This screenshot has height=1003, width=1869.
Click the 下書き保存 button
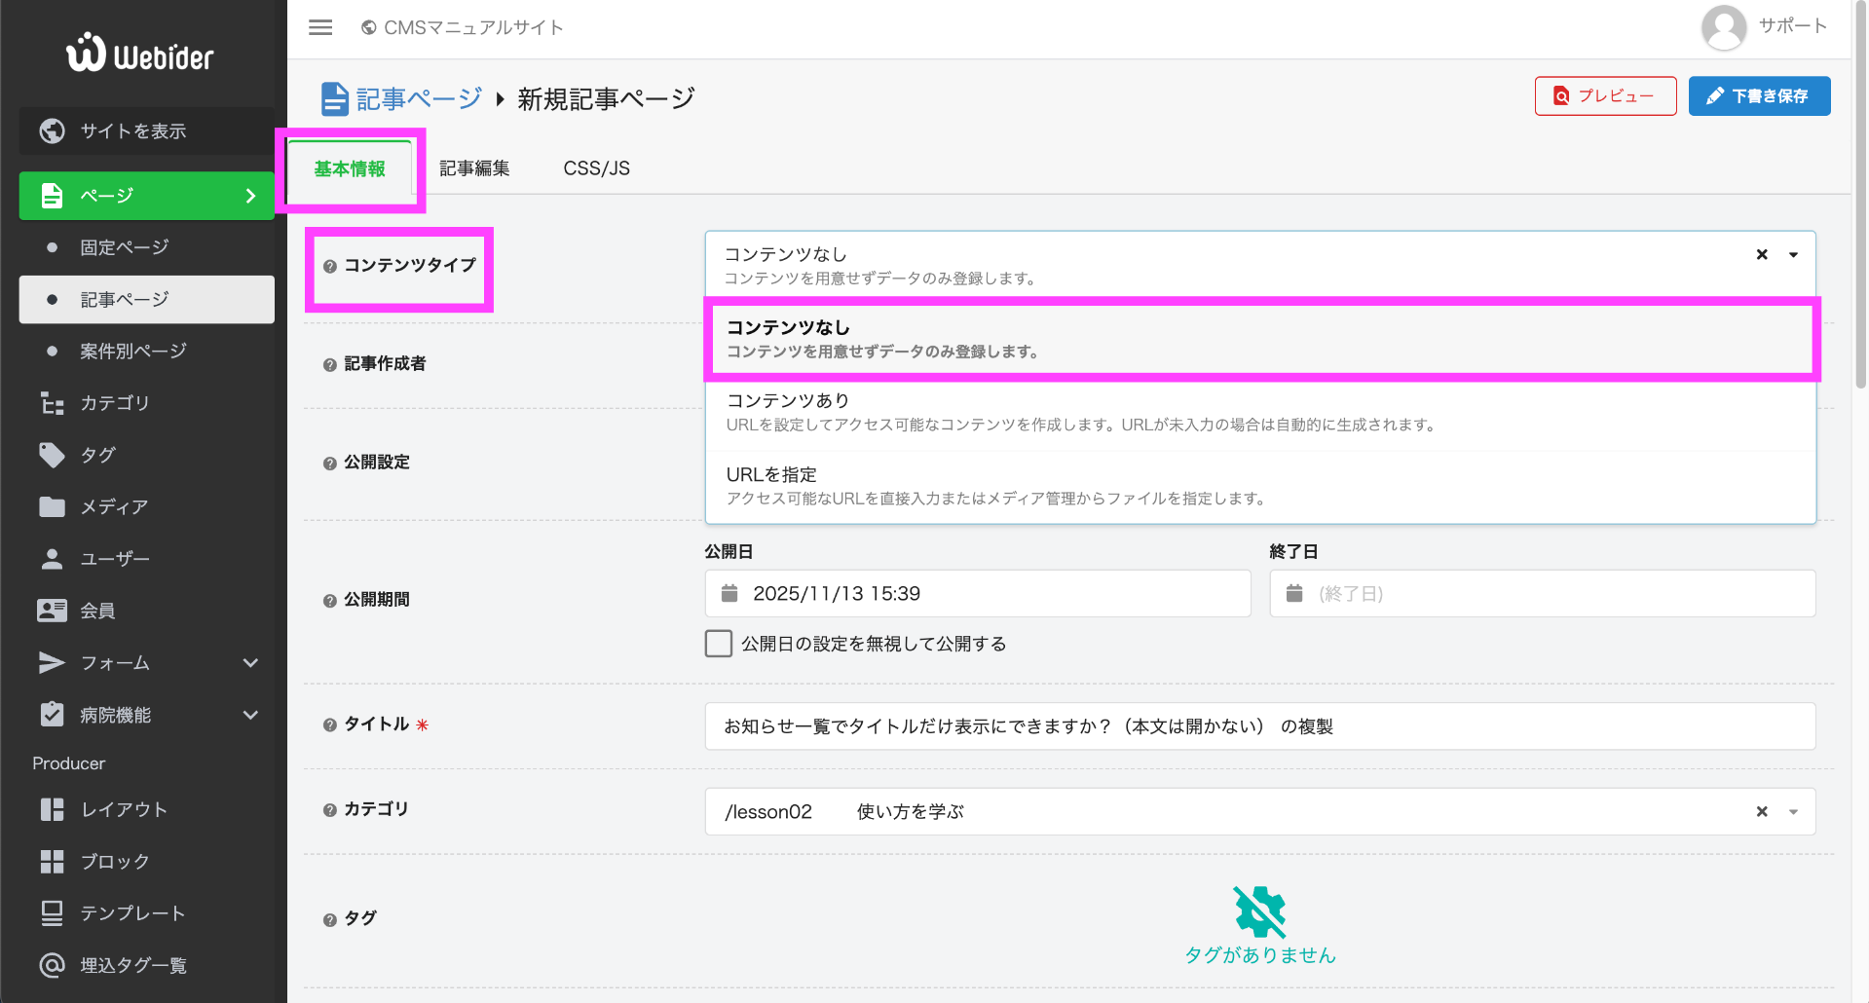[x=1759, y=96]
